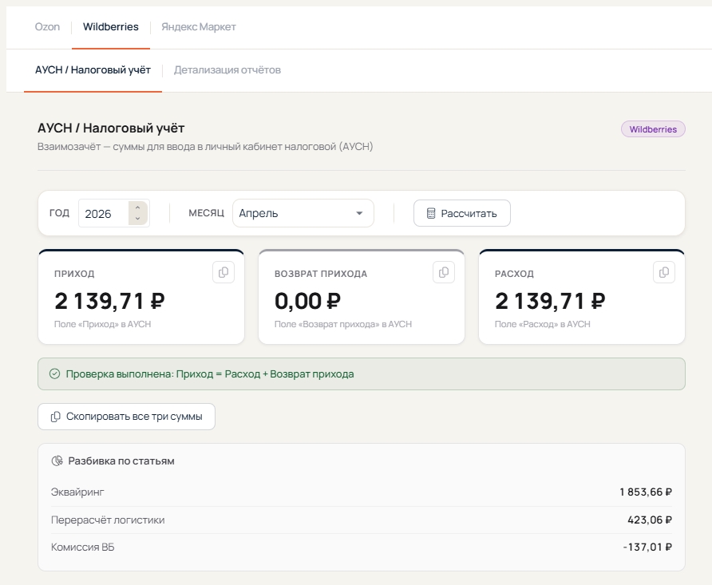Select the Wildberries marketplace tab
712x585 pixels.
tap(110, 27)
